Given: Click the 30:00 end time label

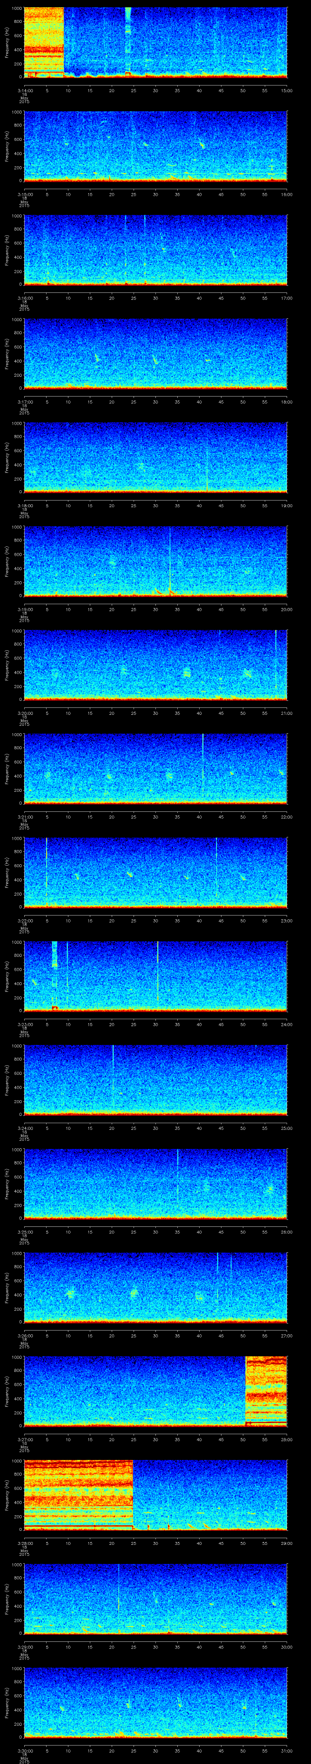Looking at the screenshot, I should click(x=286, y=1647).
